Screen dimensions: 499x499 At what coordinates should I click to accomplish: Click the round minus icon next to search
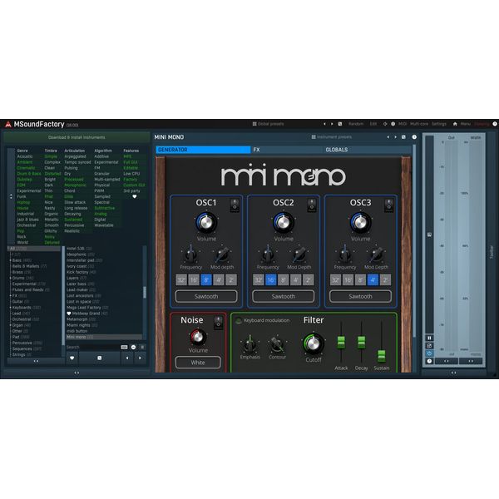coord(133,347)
